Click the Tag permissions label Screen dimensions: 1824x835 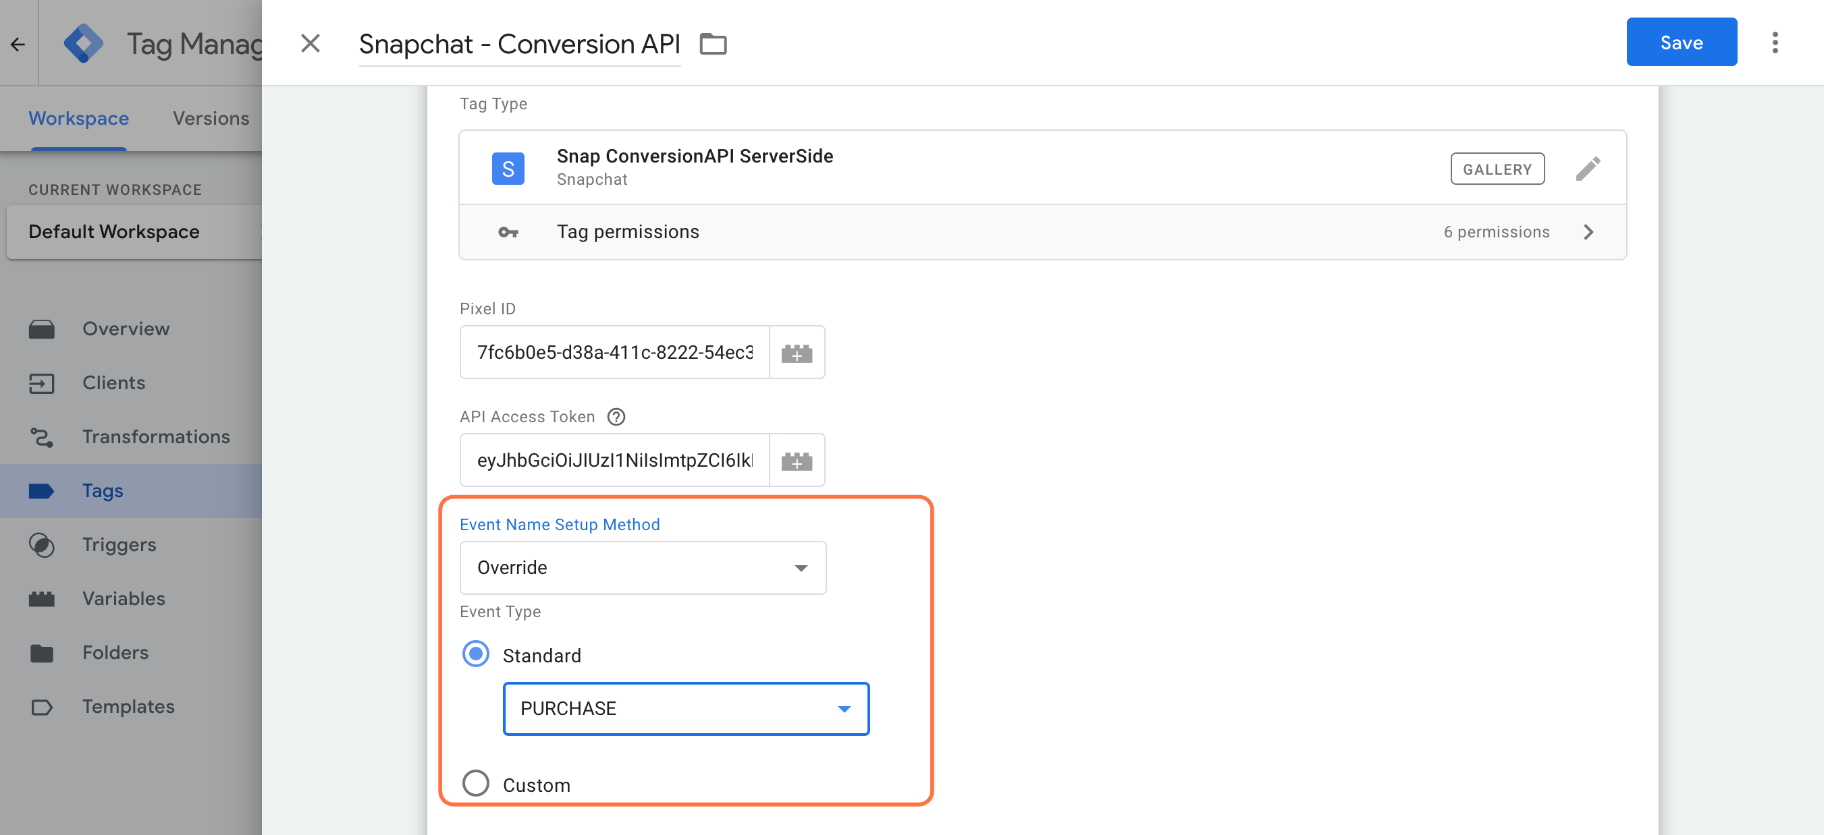(x=627, y=232)
